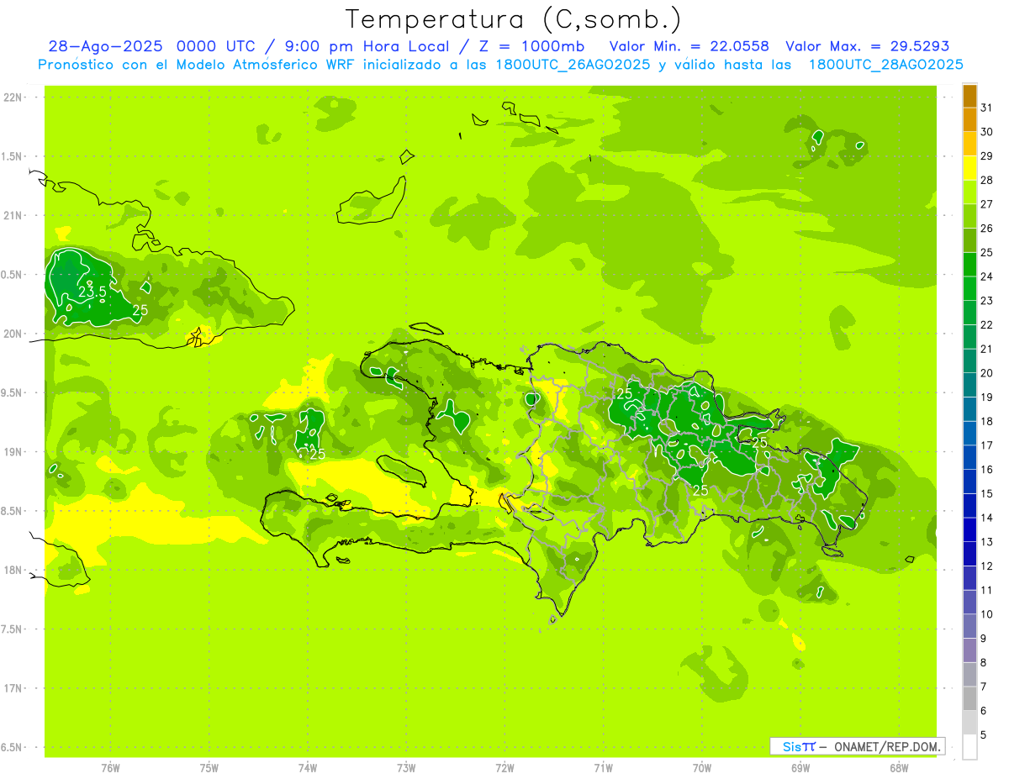Click the clipped "1.5N" latitude label
The width and height of the screenshot is (1009, 779).
click(12, 156)
